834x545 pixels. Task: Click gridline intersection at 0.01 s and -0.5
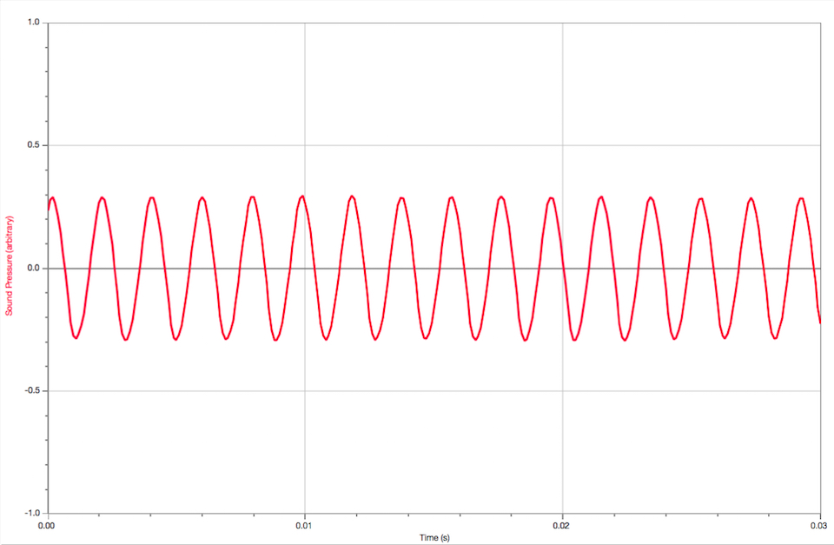305,390
